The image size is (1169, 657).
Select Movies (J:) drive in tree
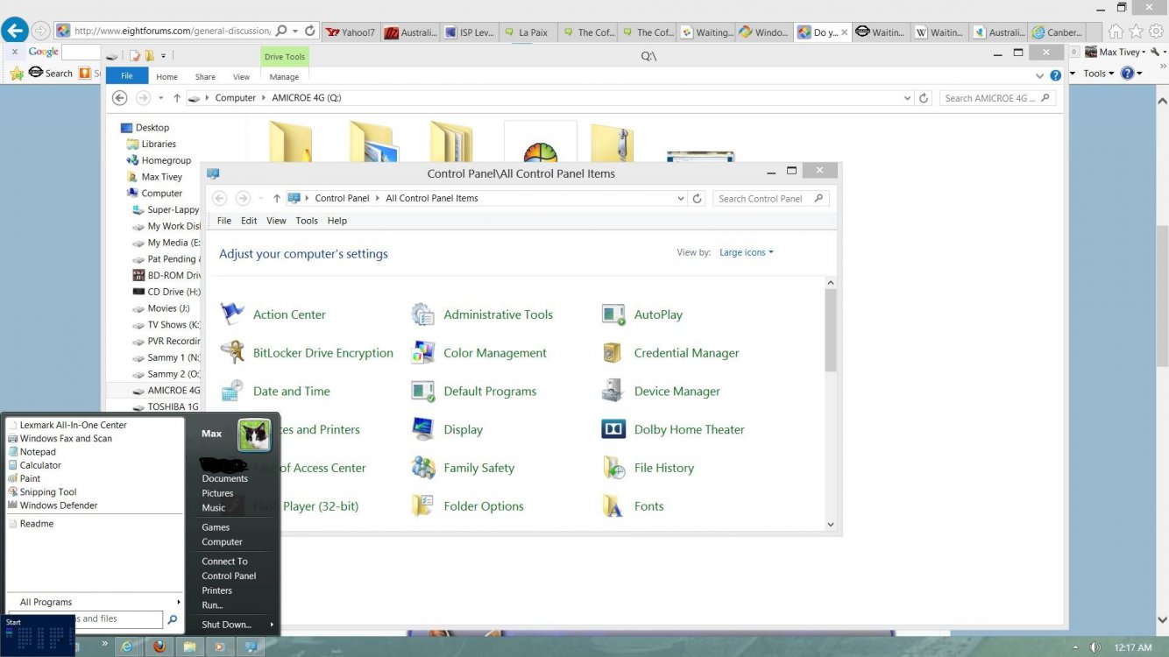tap(161, 308)
